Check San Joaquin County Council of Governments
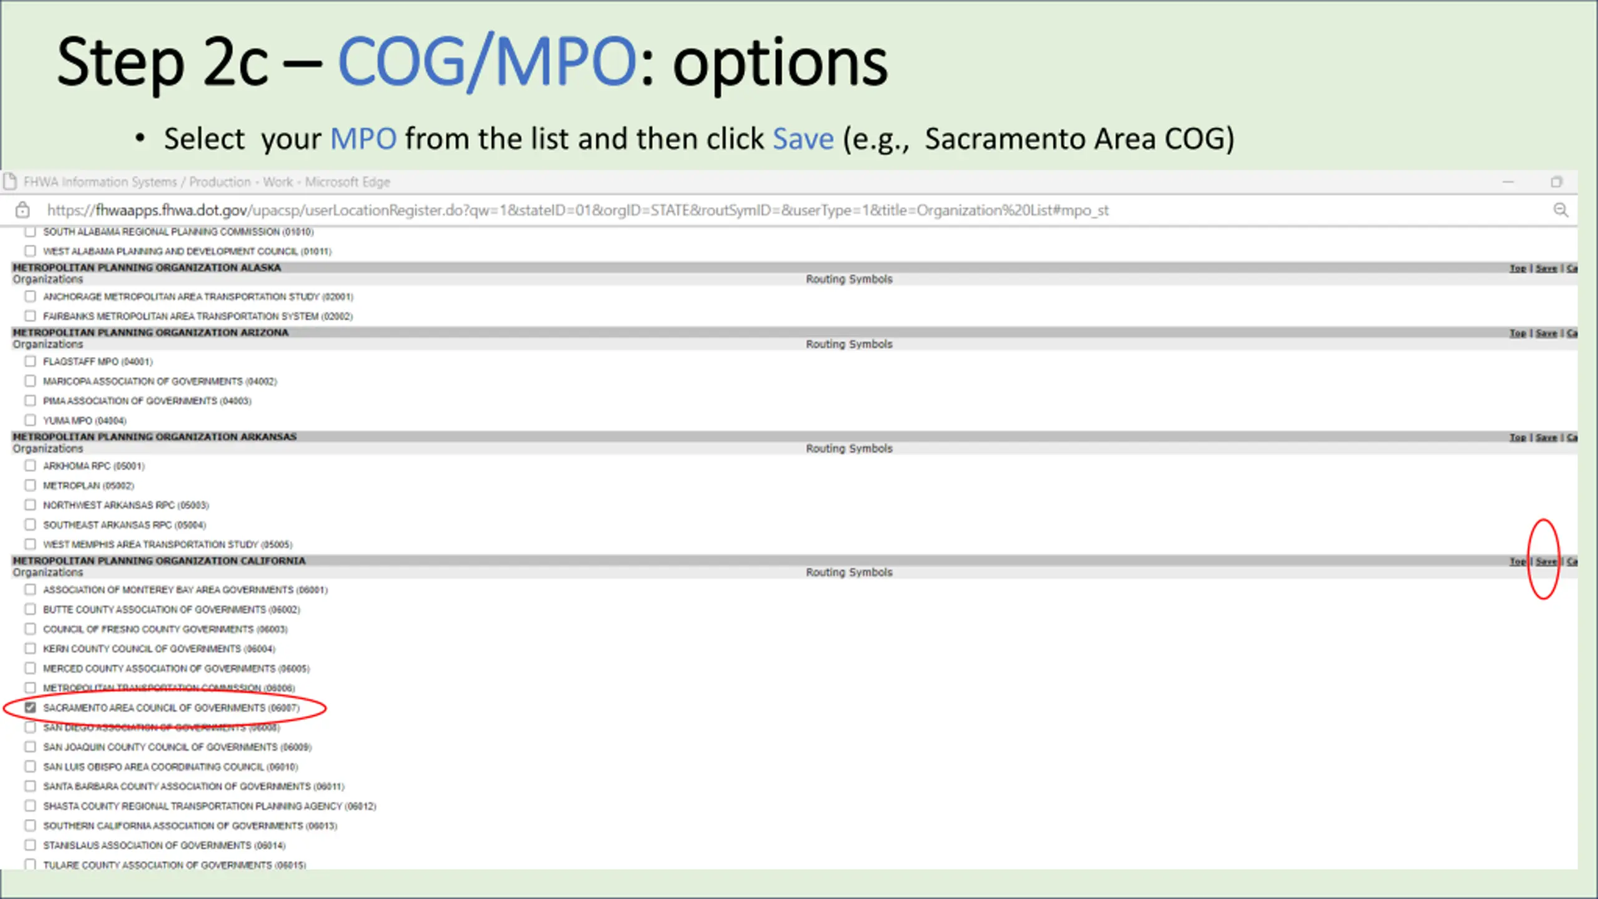 click(30, 747)
